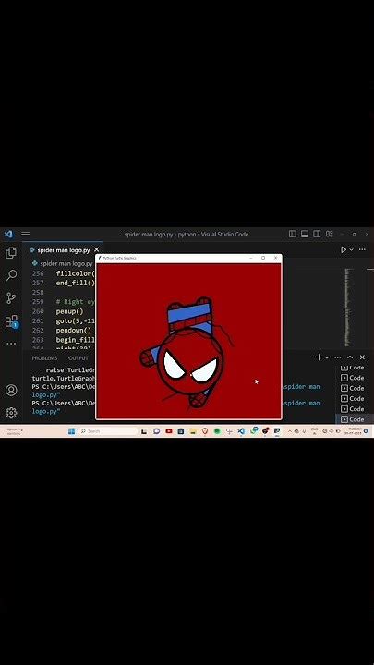This screenshot has width=374, height=665.
Task: Show additional activity bar views via the ellipsis
Action: point(11,344)
